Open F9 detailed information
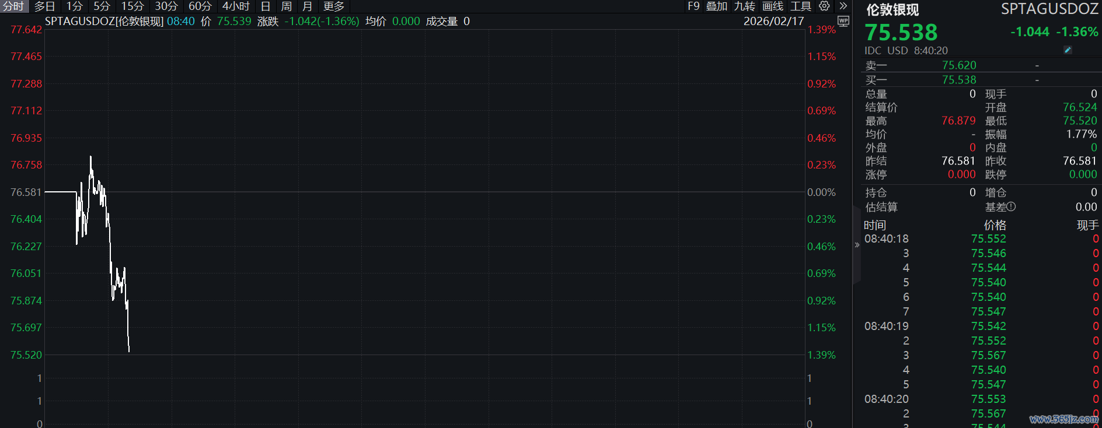The width and height of the screenshot is (1102, 428). pyautogui.click(x=693, y=6)
